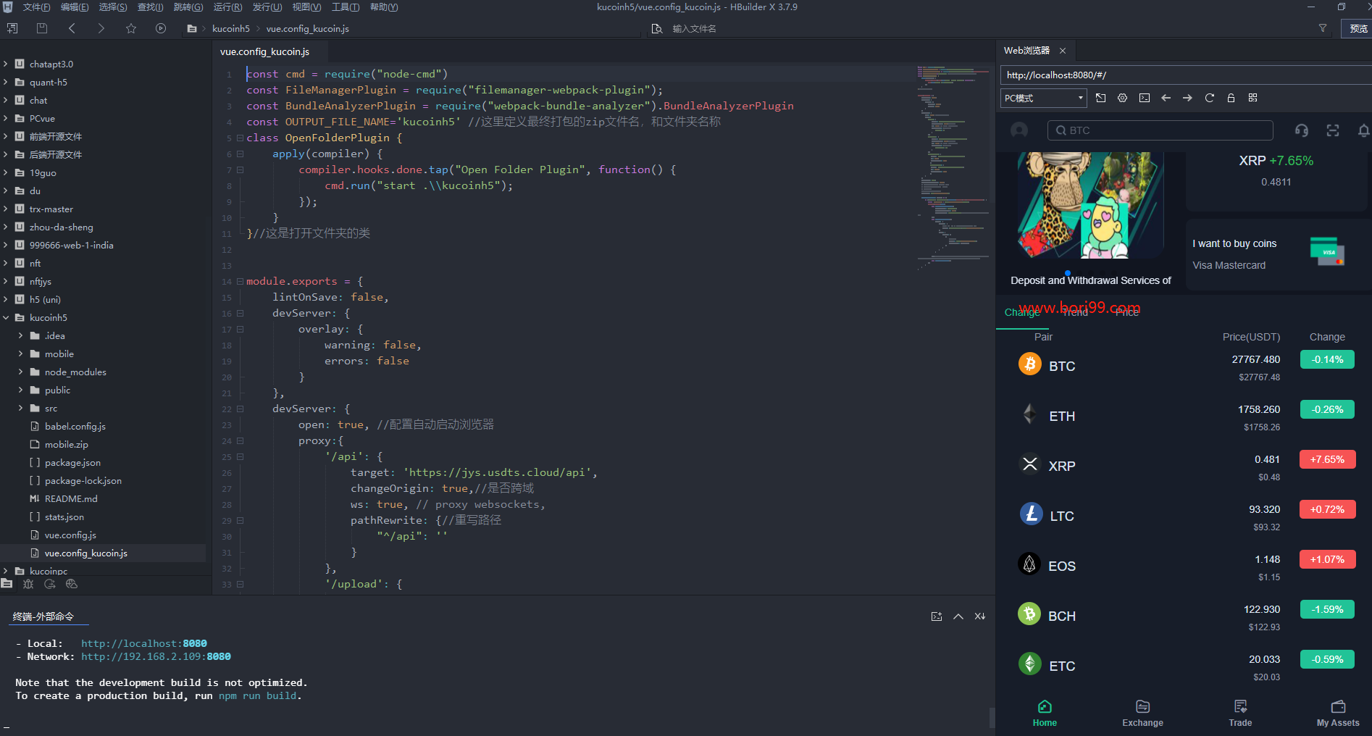This screenshot has width=1372, height=736.
Task: Open the 工具(T) menu
Action: (x=346, y=7)
